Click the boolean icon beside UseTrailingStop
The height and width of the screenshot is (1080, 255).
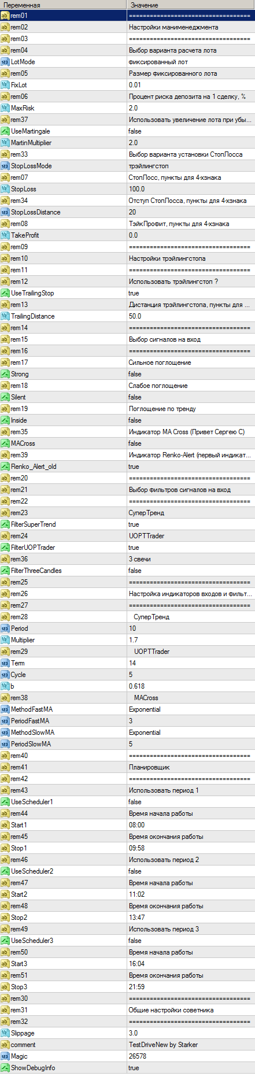click(x=5, y=293)
